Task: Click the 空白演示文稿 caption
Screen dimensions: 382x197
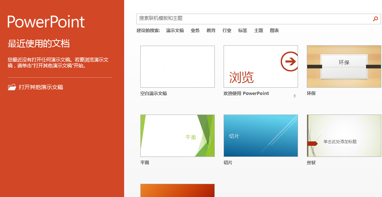Action: (154, 94)
